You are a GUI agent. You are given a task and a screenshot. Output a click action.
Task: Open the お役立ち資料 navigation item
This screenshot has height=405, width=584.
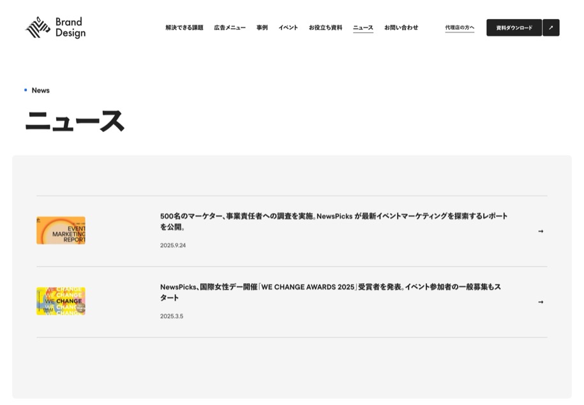pos(326,27)
